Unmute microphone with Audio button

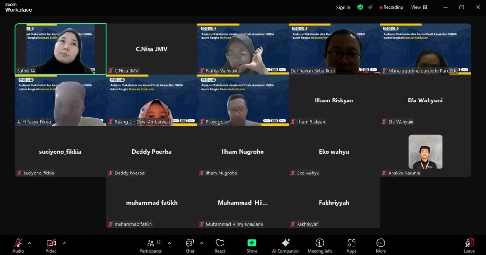click(x=18, y=245)
